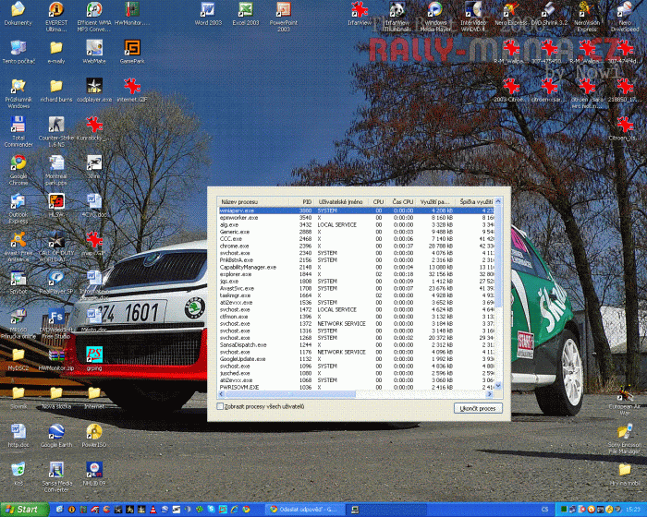Open the PowerPoint 2003 shortcut
647x517 pixels.
(284, 10)
